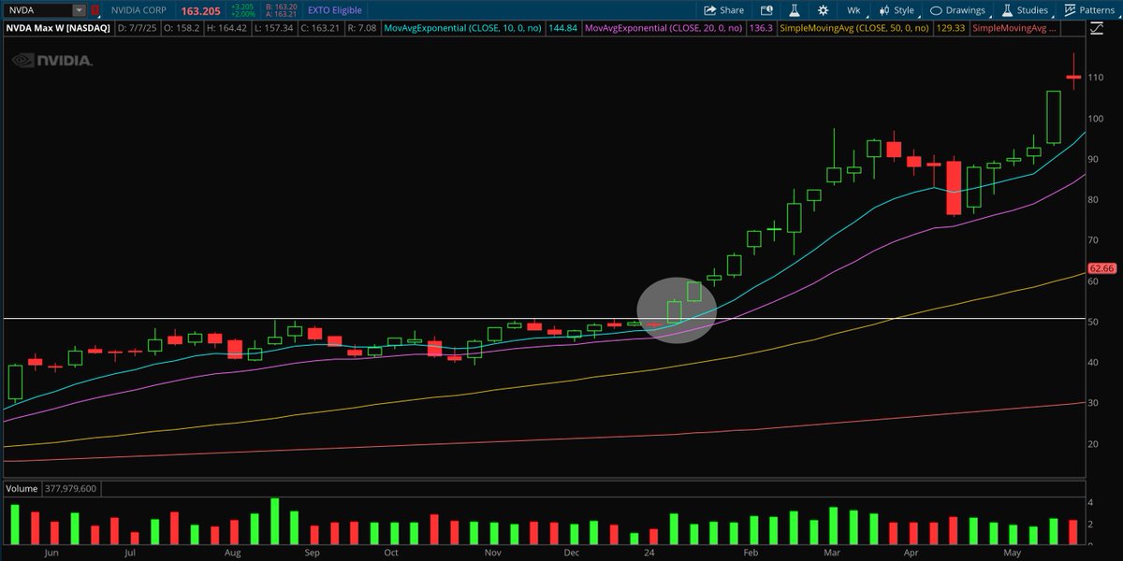
Task: Click the Apr label on time axis
Action: pos(912,553)
